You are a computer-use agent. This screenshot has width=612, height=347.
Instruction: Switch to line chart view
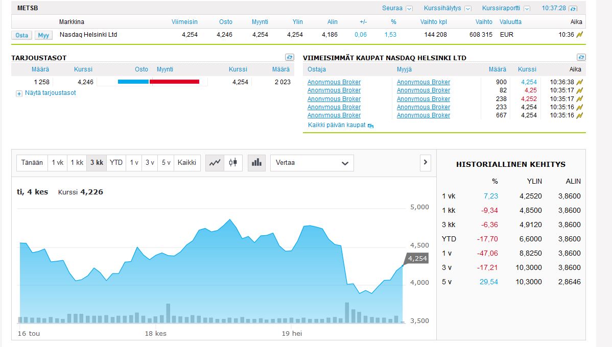(x=215, y=163)
